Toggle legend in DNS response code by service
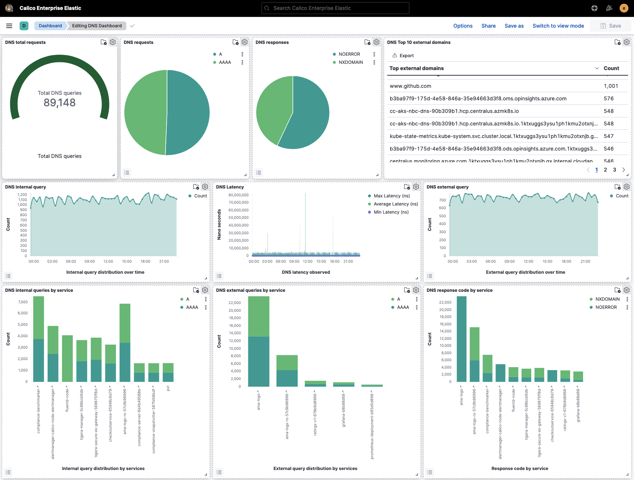634x480 pixels. pyautogui.click(x=430, y=472)
